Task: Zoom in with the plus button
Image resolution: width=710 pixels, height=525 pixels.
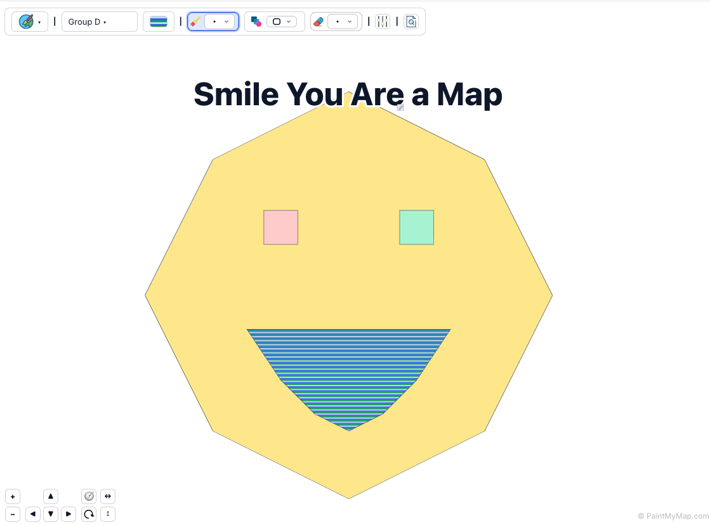Action: pos(13,496)
